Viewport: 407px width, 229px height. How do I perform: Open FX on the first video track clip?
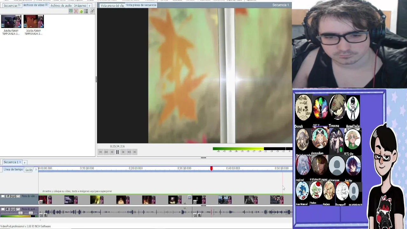(x=41, y=202)
